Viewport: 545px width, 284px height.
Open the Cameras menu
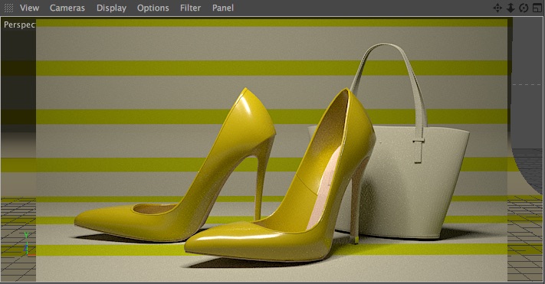pyautogui.click(x=67, y=8)
